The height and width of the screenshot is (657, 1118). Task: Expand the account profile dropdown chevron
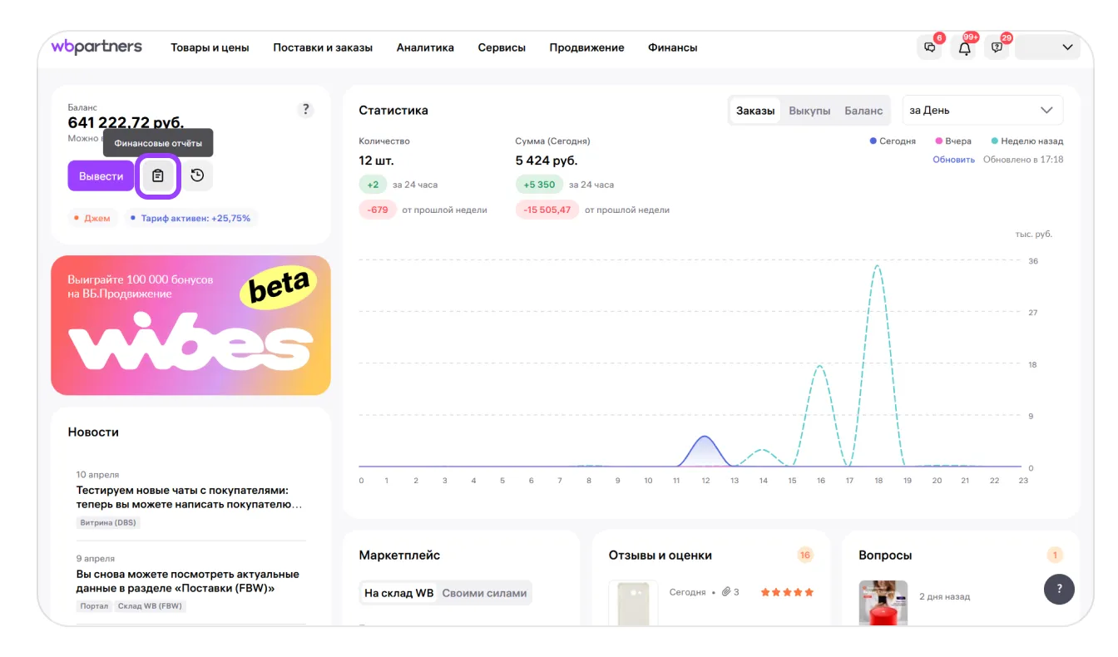1067,47
